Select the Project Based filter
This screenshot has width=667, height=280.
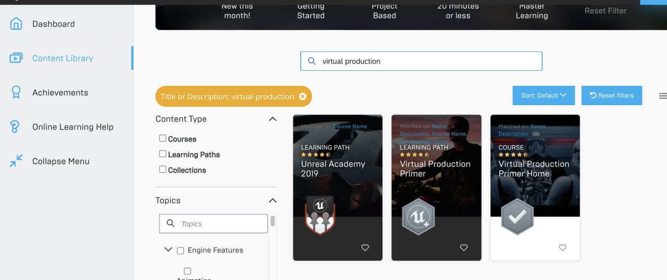pos(385,10)
